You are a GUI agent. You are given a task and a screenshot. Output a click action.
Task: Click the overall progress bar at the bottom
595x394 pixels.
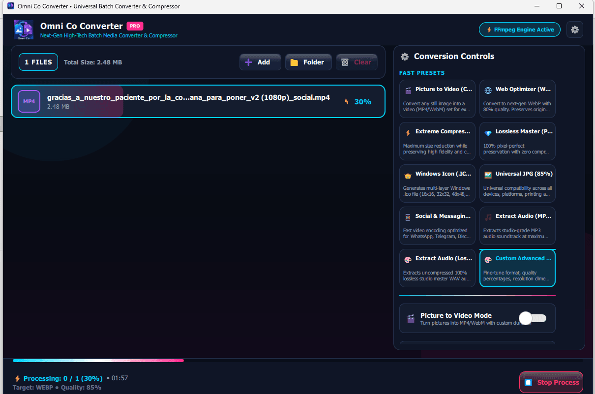(297, 361)
